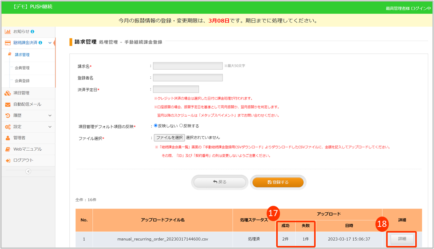Collapse the sidebar with double-chevron icon
Image resolution: width=434 pixels, height=249 pixels.
point(28,171)
